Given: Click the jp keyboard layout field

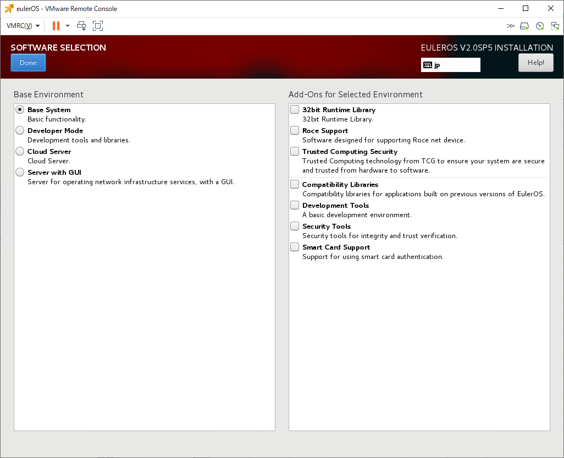Looking at the screenshot, I should click(450, 65).
